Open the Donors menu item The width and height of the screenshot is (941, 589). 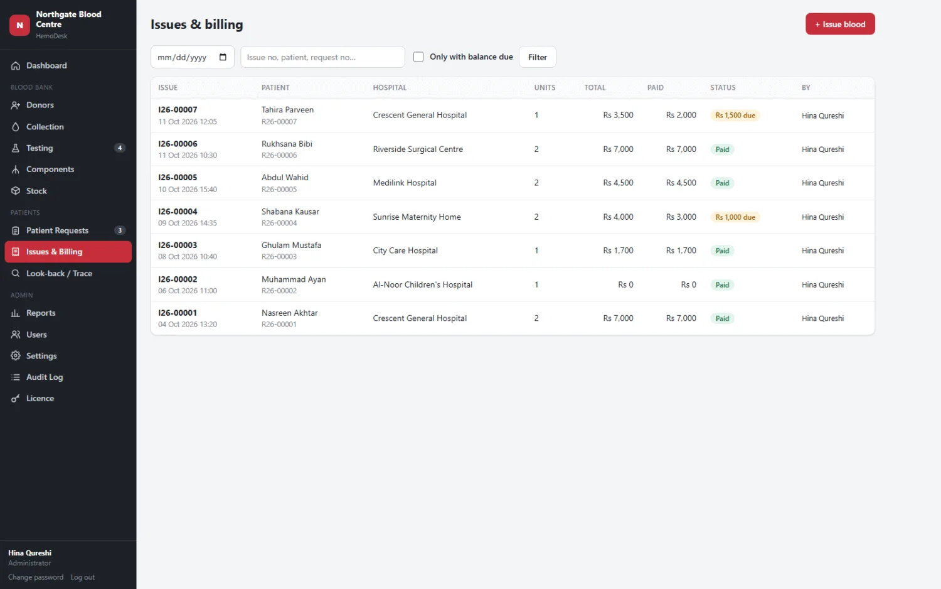[68, 105]
